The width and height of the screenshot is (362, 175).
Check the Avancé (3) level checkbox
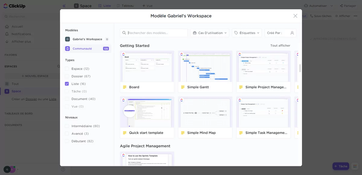point(67,133)
